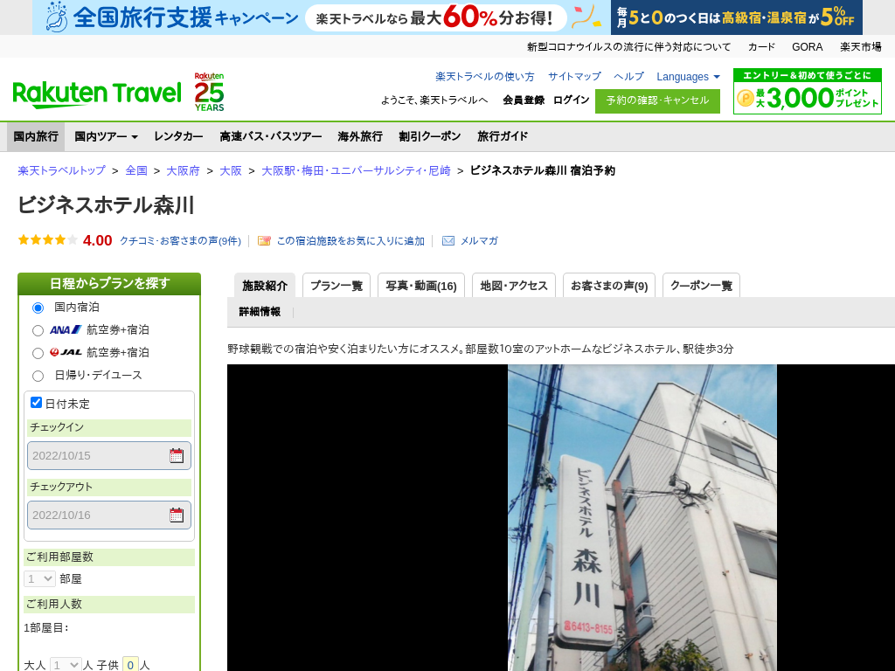Open the お客さまの声(9) tab

[609, 286]
